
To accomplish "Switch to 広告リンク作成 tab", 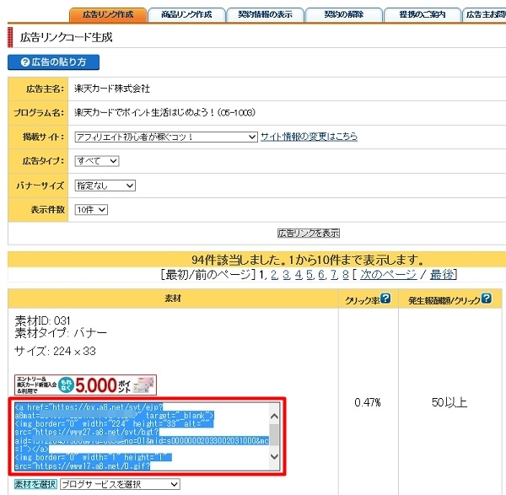I will tap(108, 15).
